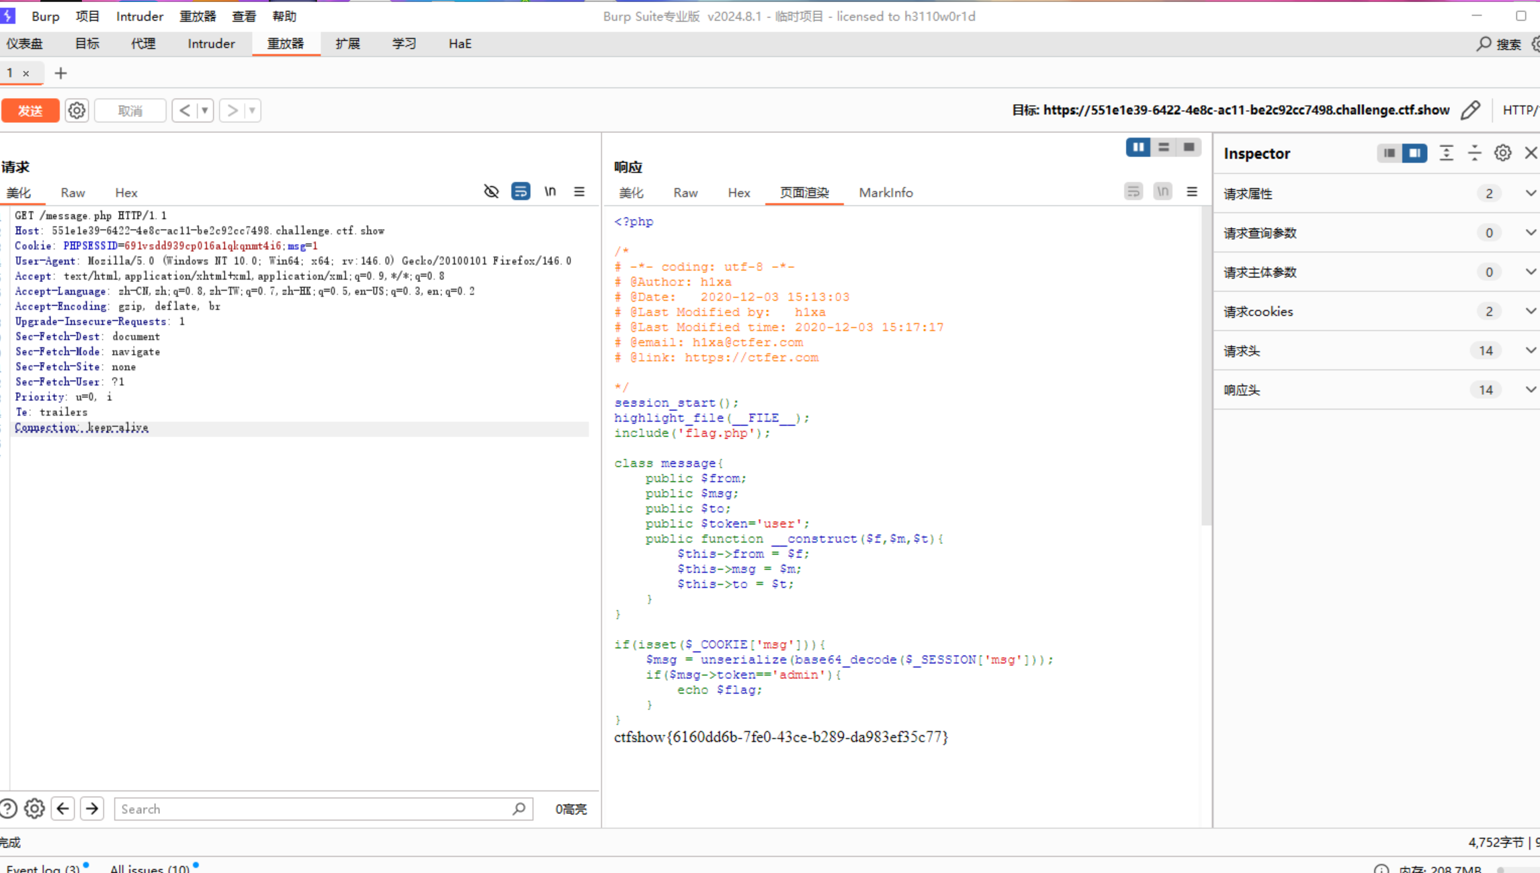This screenshot has width=1540, height=873.
Task: Expand the 请求cookies section
Action: click(1530, 312)
